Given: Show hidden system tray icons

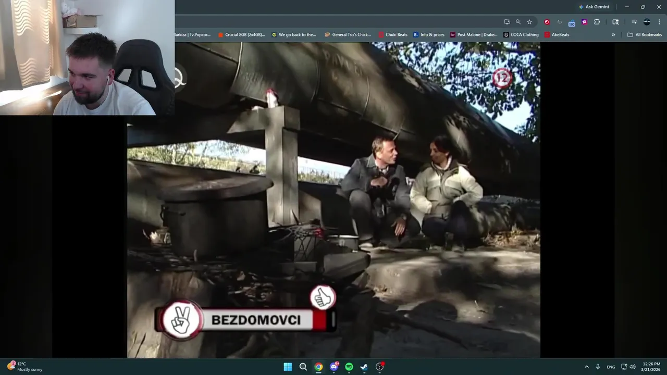Looking at the screenshot, I should coord(586,367).
